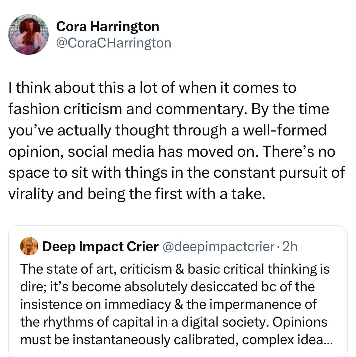The height and width of the screenshot is (357, 356).
Task: Click the @CoraCHarrington handle
Action: coord(114,43)
